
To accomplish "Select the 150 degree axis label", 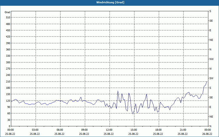I will (8, 94).
